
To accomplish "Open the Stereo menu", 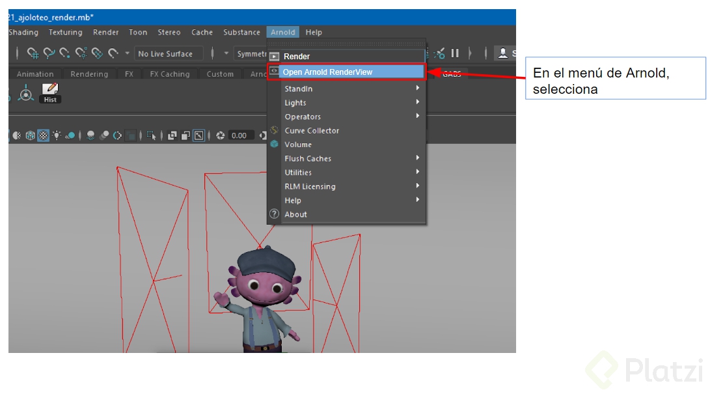I will (x=169, y=32).
